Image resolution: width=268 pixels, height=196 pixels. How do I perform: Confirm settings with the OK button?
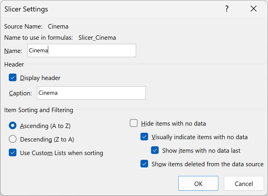(x=198, y=183)
